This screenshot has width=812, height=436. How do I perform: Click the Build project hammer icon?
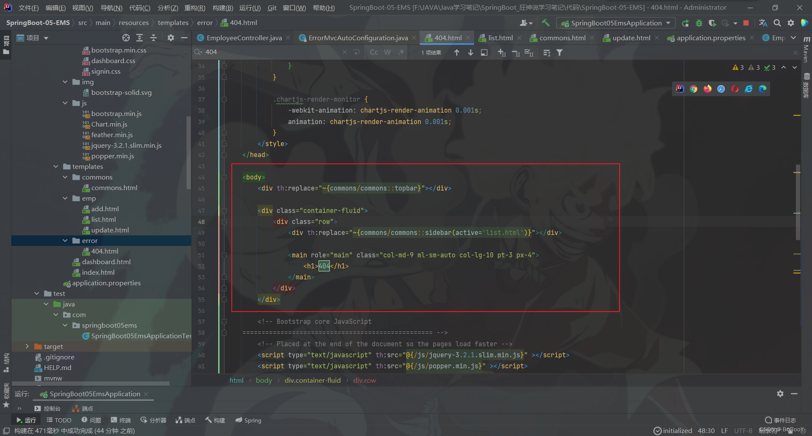546,23
